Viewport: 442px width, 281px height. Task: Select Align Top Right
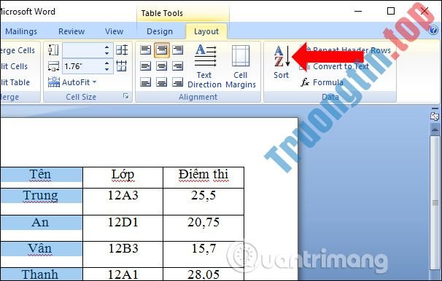177,50
